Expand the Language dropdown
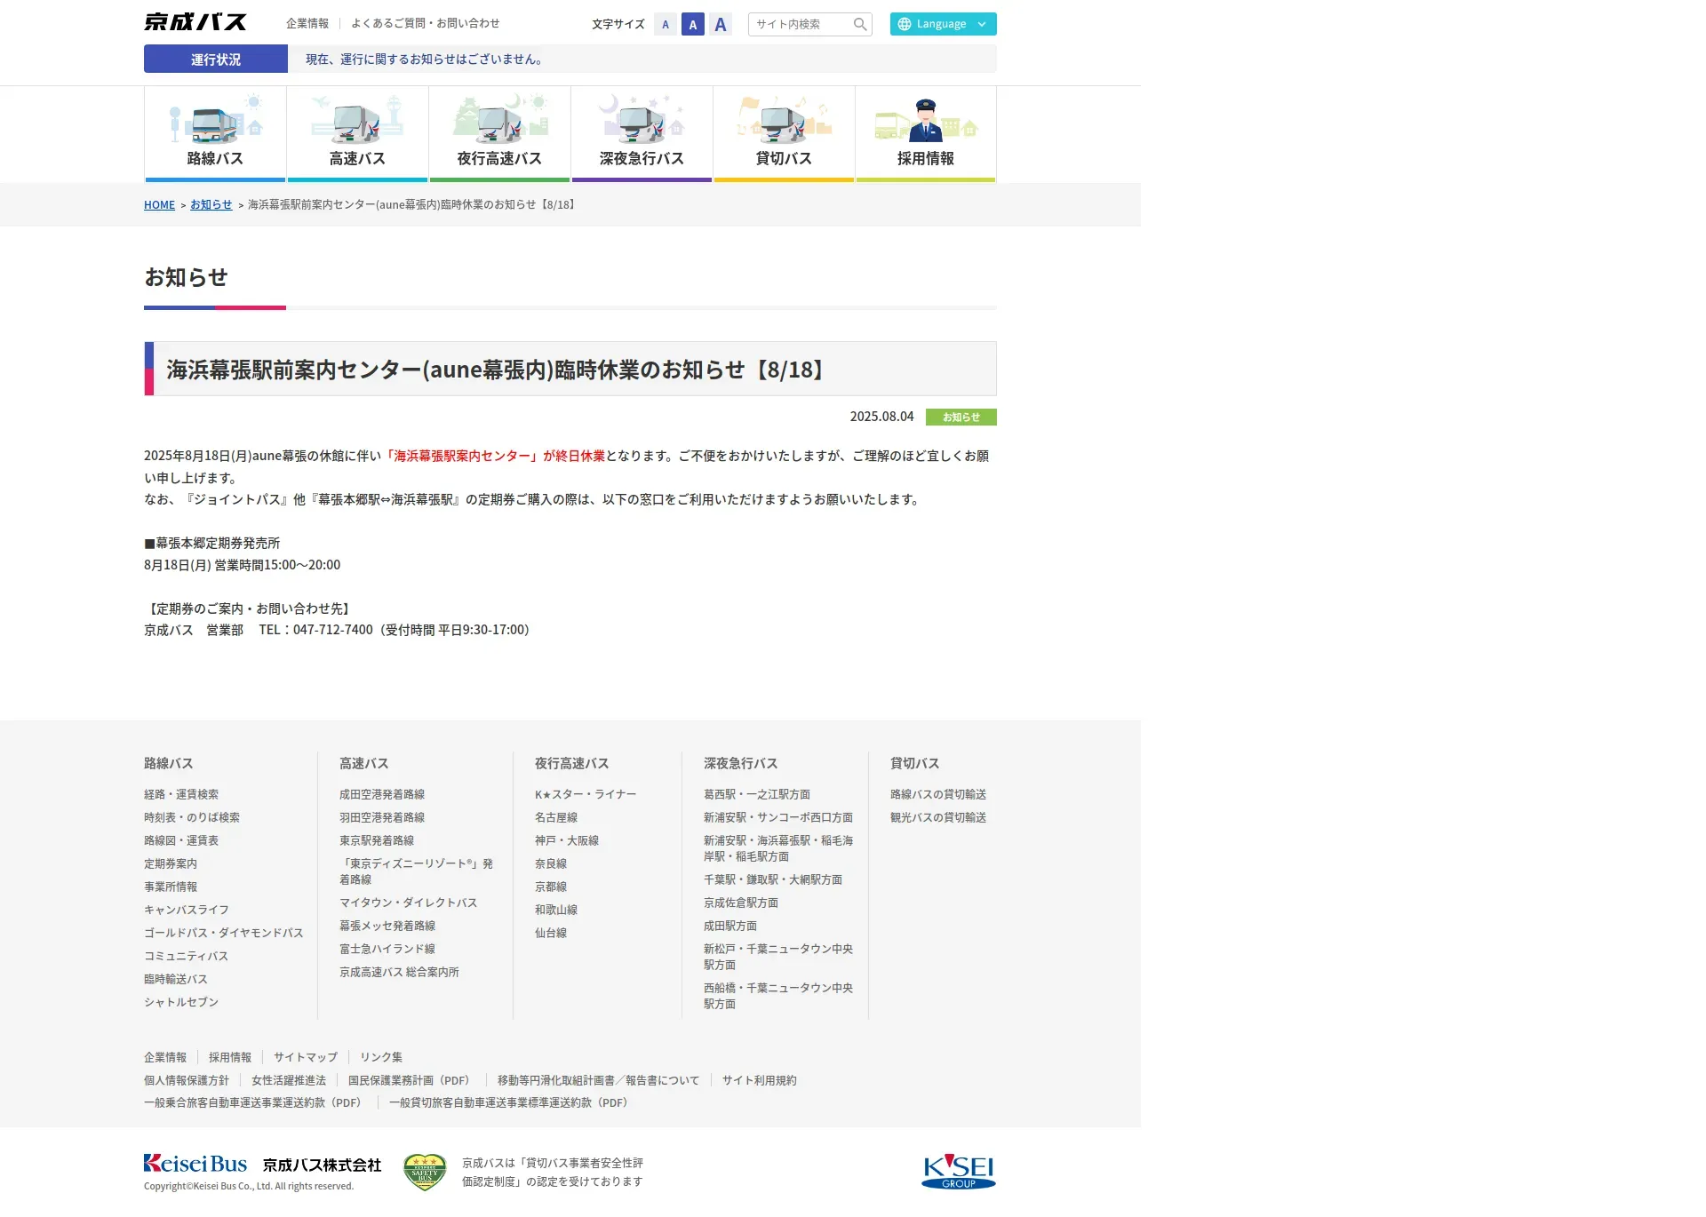 point(943,24)
